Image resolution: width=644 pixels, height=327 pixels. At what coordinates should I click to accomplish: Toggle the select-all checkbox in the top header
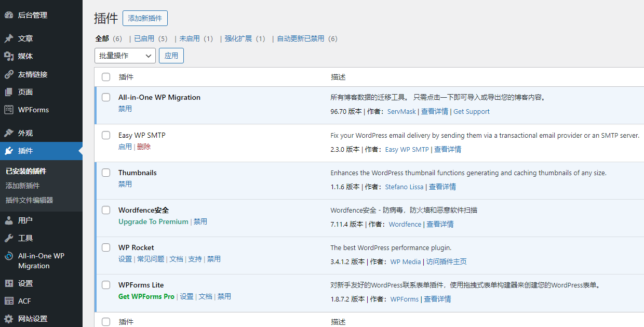click(x=106, y=77)
